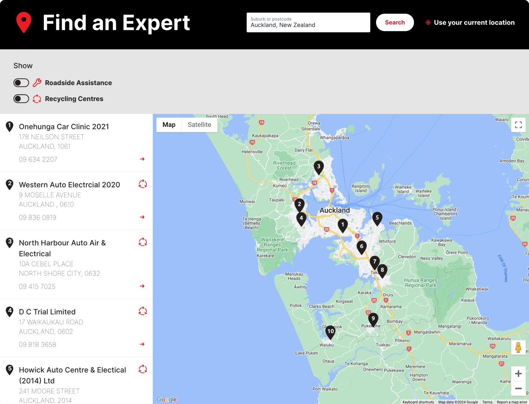Click the red arrow beside Onehunga Car Clinic's number
The height and width of the screenshot is (404, 529).
(142, 159)
